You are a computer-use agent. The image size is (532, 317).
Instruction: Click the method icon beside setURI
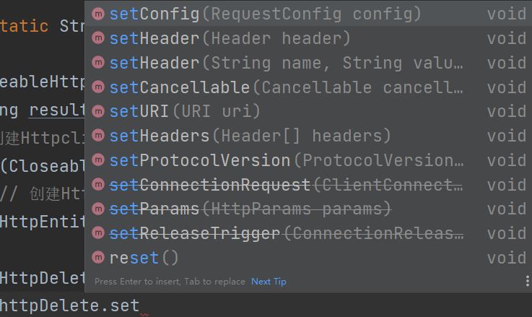[x=99, y=112]
